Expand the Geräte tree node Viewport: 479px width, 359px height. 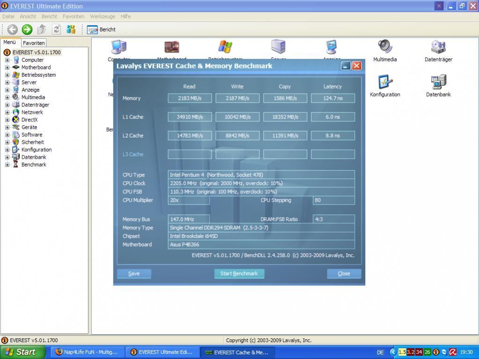pyautogui.click(x=7, y=127)
